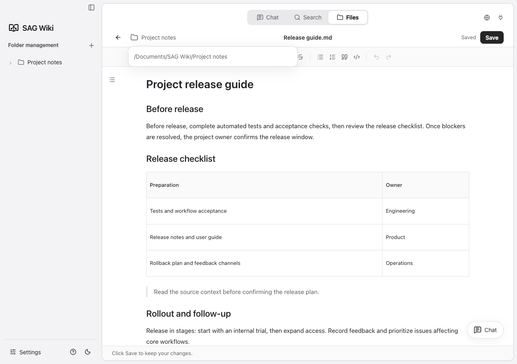The image size is (517, 364).
Task: Insert a bulleted list
Action: (320, 57)
